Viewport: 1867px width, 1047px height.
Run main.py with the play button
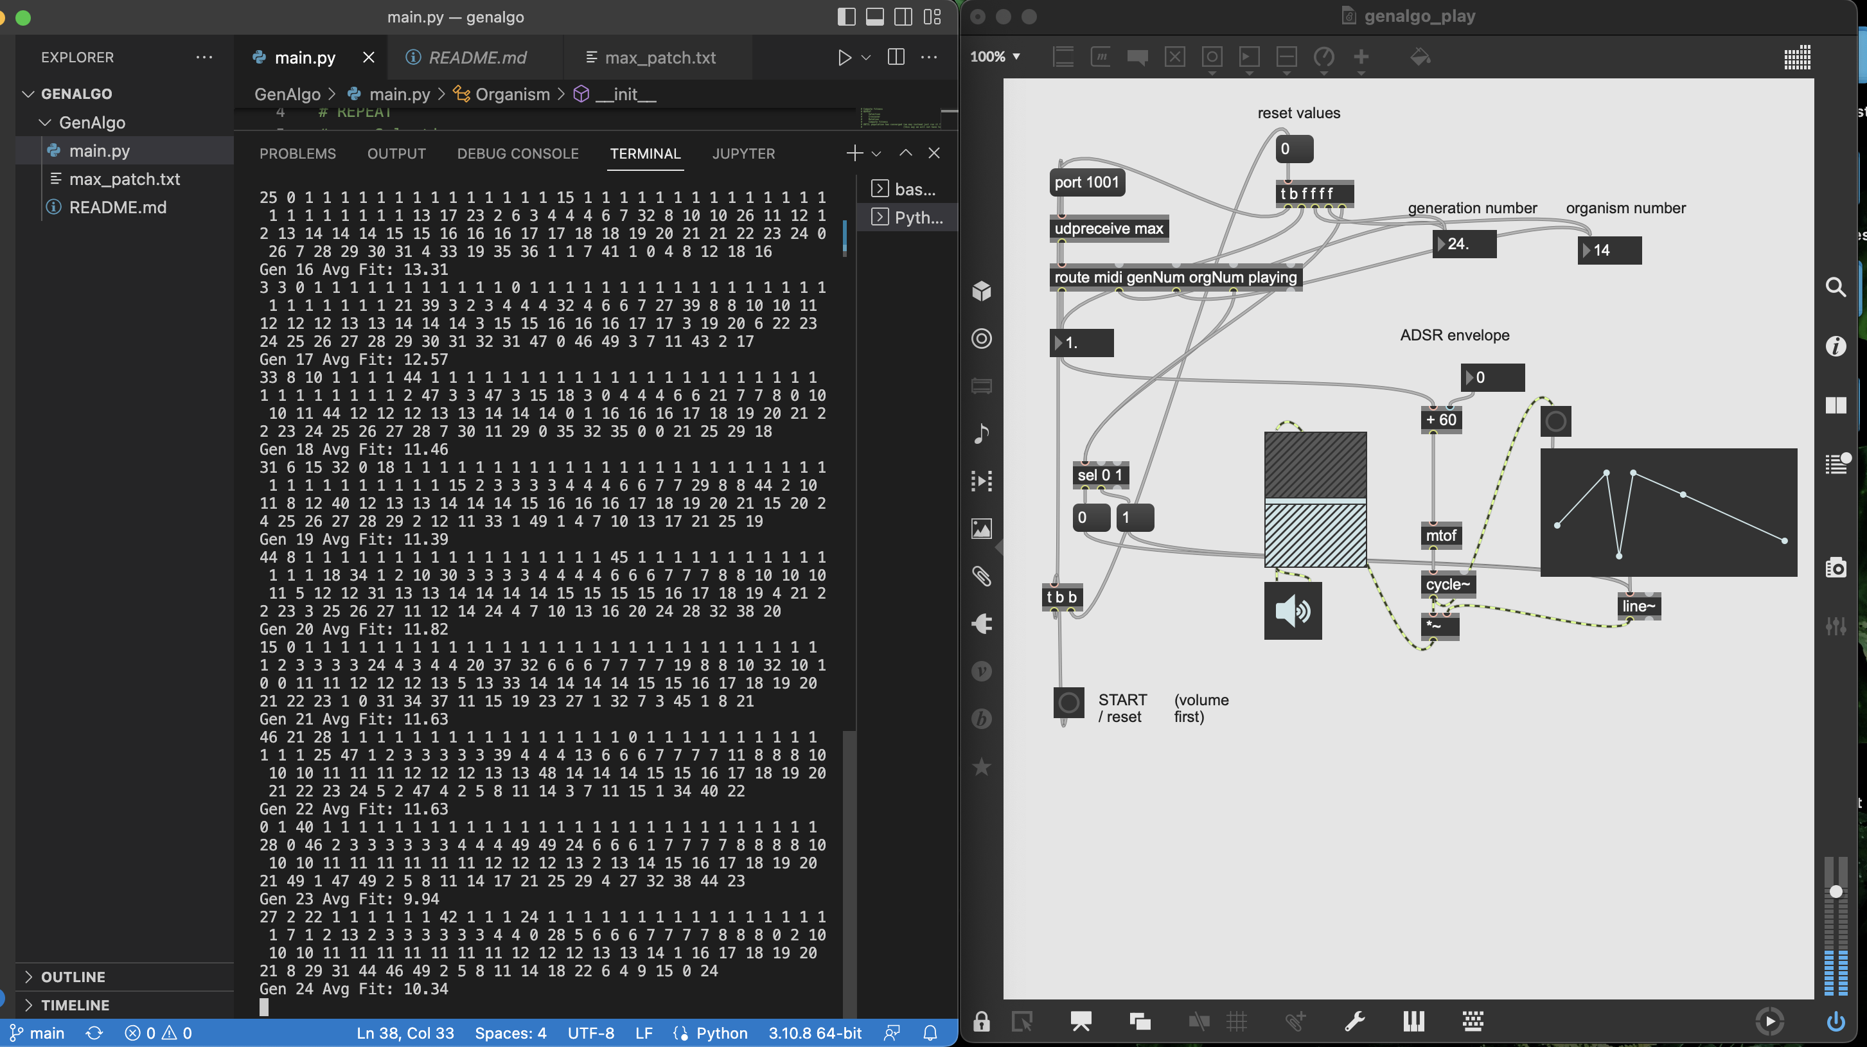point(844,57)
